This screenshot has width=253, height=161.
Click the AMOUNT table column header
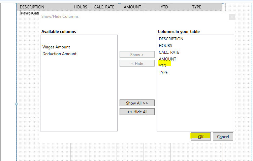pyautogui.click(x=132, y=7)
